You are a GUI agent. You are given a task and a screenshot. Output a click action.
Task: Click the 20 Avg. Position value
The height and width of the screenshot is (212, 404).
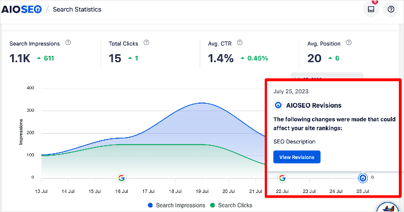tap(314, 58)
